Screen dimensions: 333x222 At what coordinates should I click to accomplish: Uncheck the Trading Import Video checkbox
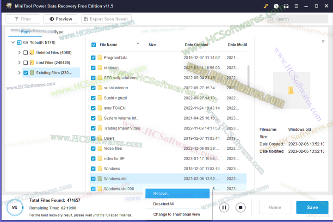pos(93,128)
